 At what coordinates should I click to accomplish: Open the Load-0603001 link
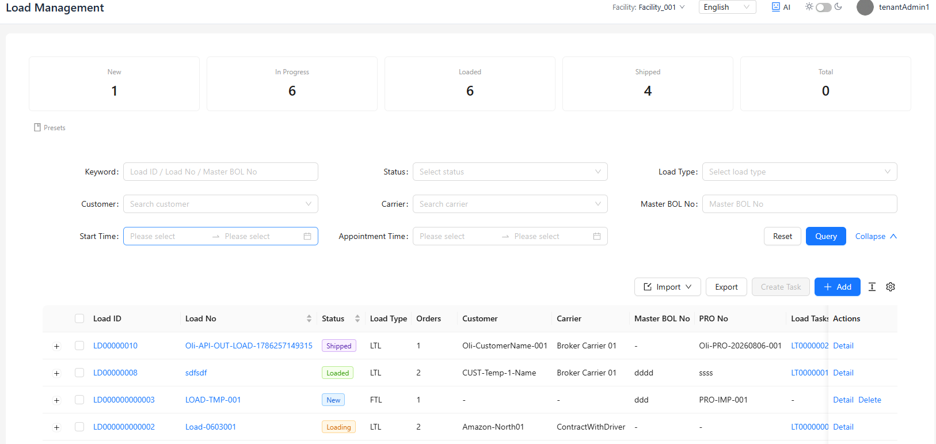coord(211,427)
